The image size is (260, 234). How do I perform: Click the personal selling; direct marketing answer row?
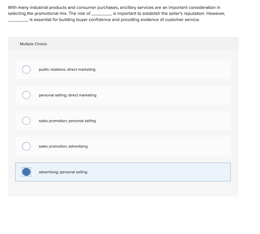(123, 95)
